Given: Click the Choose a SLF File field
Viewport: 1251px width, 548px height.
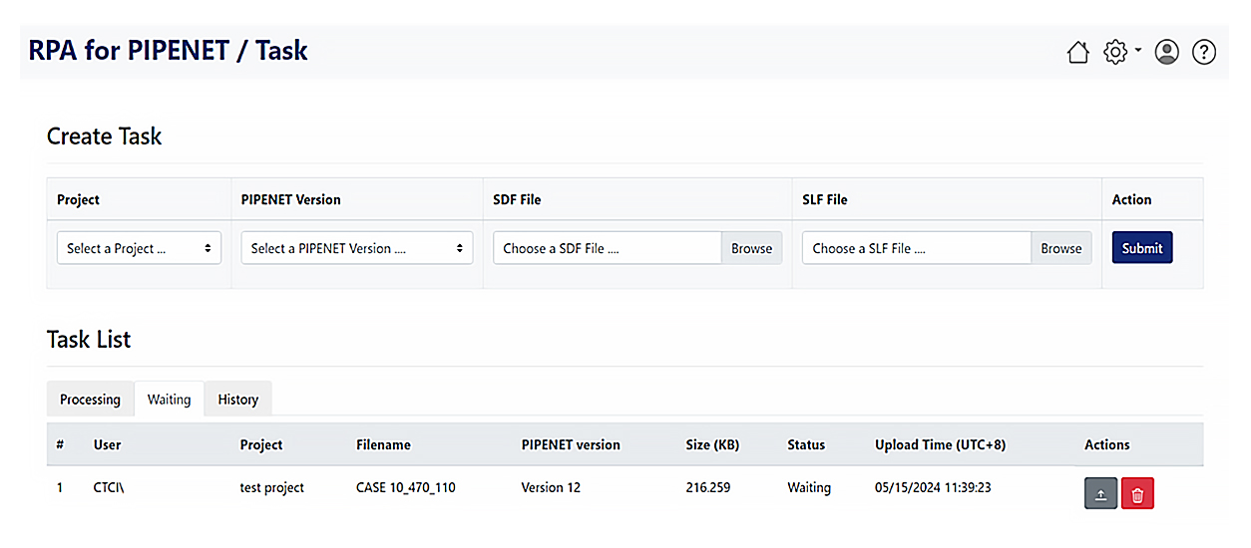Looking at the screenshot, I should click(917, 248).
